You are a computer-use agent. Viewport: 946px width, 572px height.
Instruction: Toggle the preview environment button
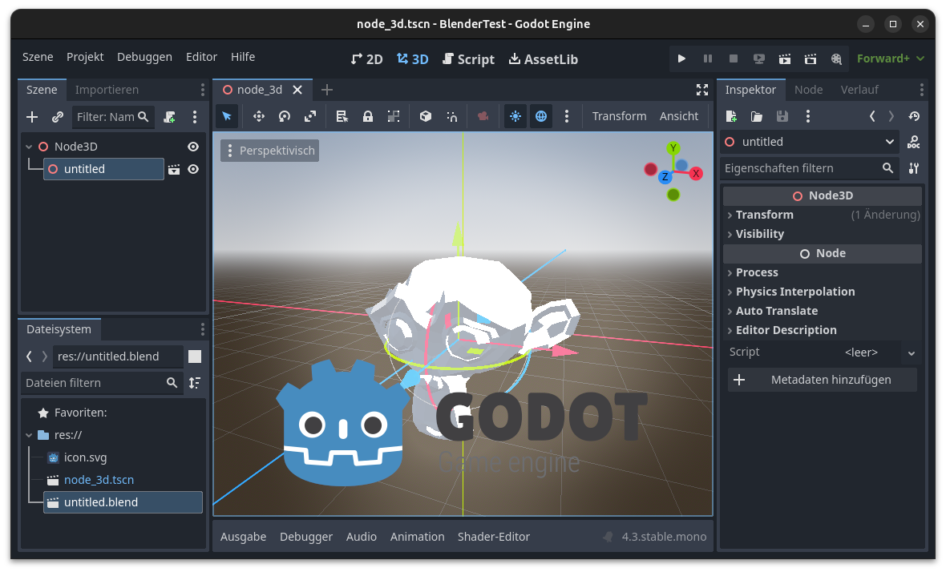click(541, 116)
